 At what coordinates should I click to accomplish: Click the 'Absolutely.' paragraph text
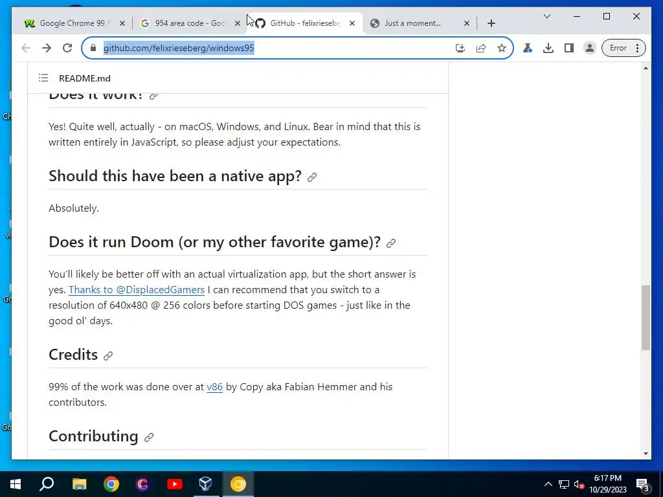coord(74,208)
